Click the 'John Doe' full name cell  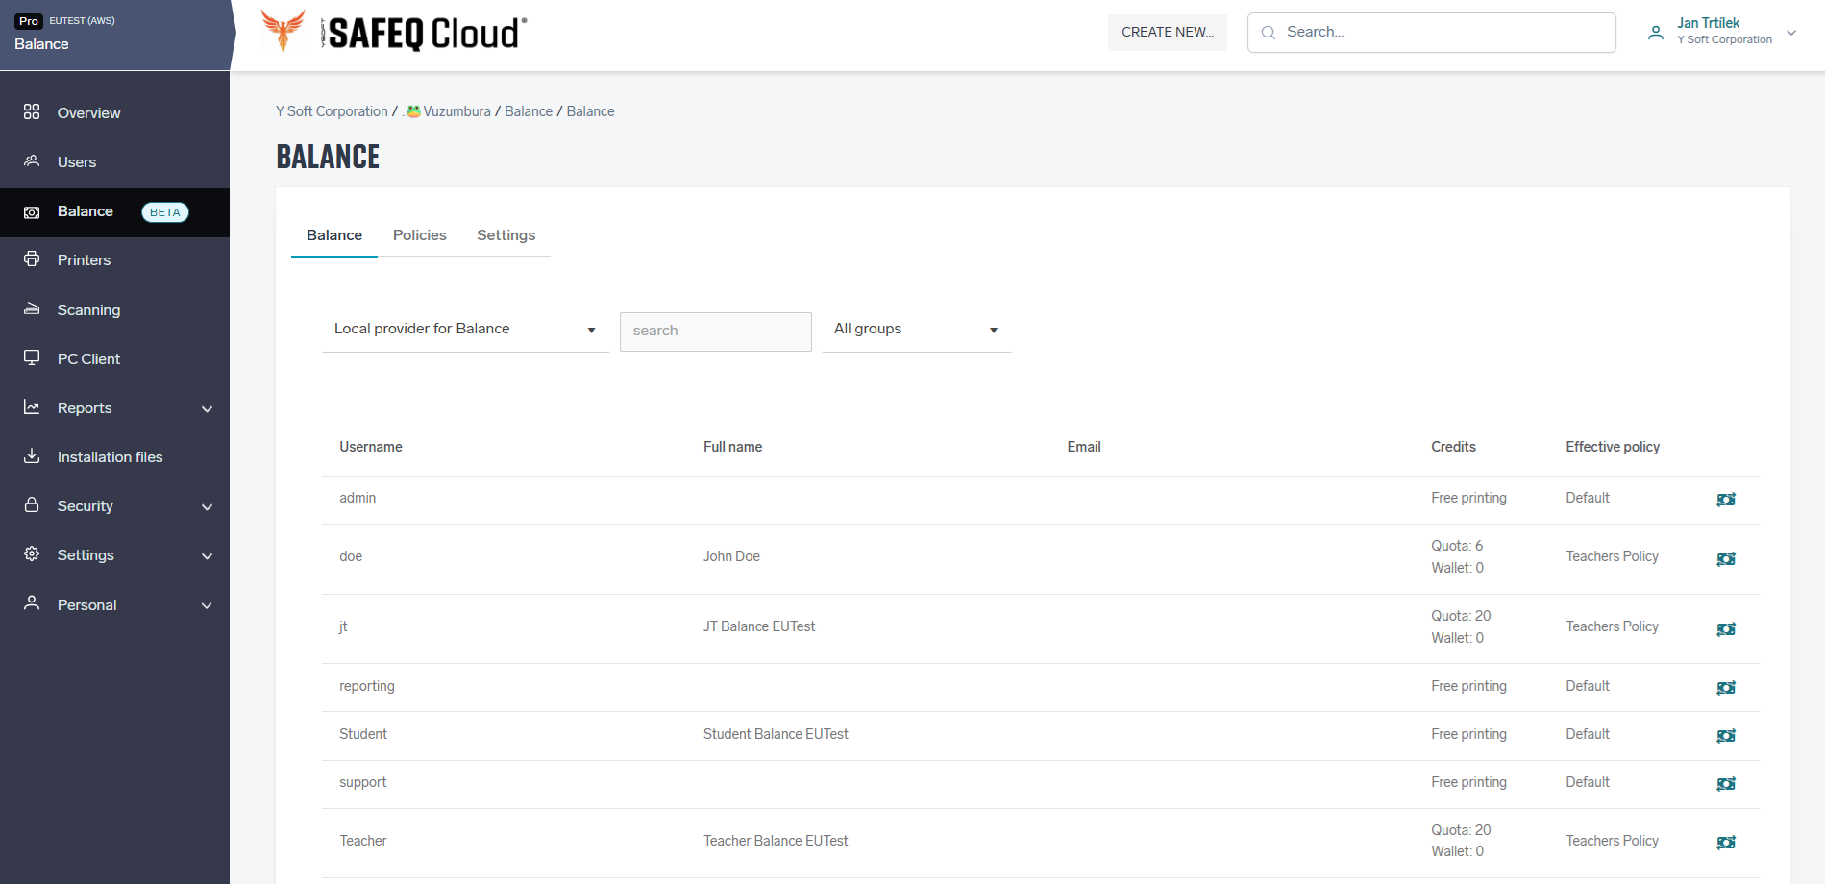pos(731,556)
